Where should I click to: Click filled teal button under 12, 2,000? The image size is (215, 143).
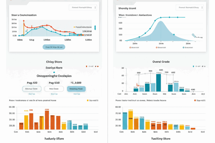pos(76,89)
